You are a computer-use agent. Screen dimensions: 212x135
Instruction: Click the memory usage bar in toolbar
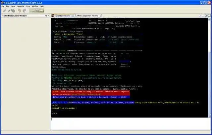(x=36, y=11)
